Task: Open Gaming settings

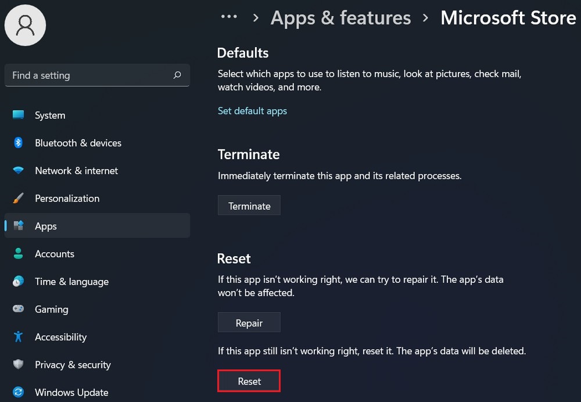Action: [x=97, y=310]
